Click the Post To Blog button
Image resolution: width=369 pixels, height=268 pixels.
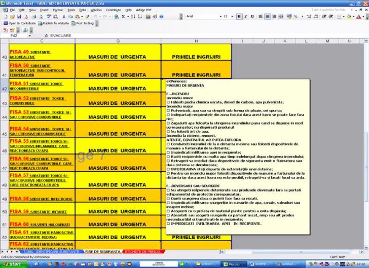pyautogui.click(x=83, y=23)
